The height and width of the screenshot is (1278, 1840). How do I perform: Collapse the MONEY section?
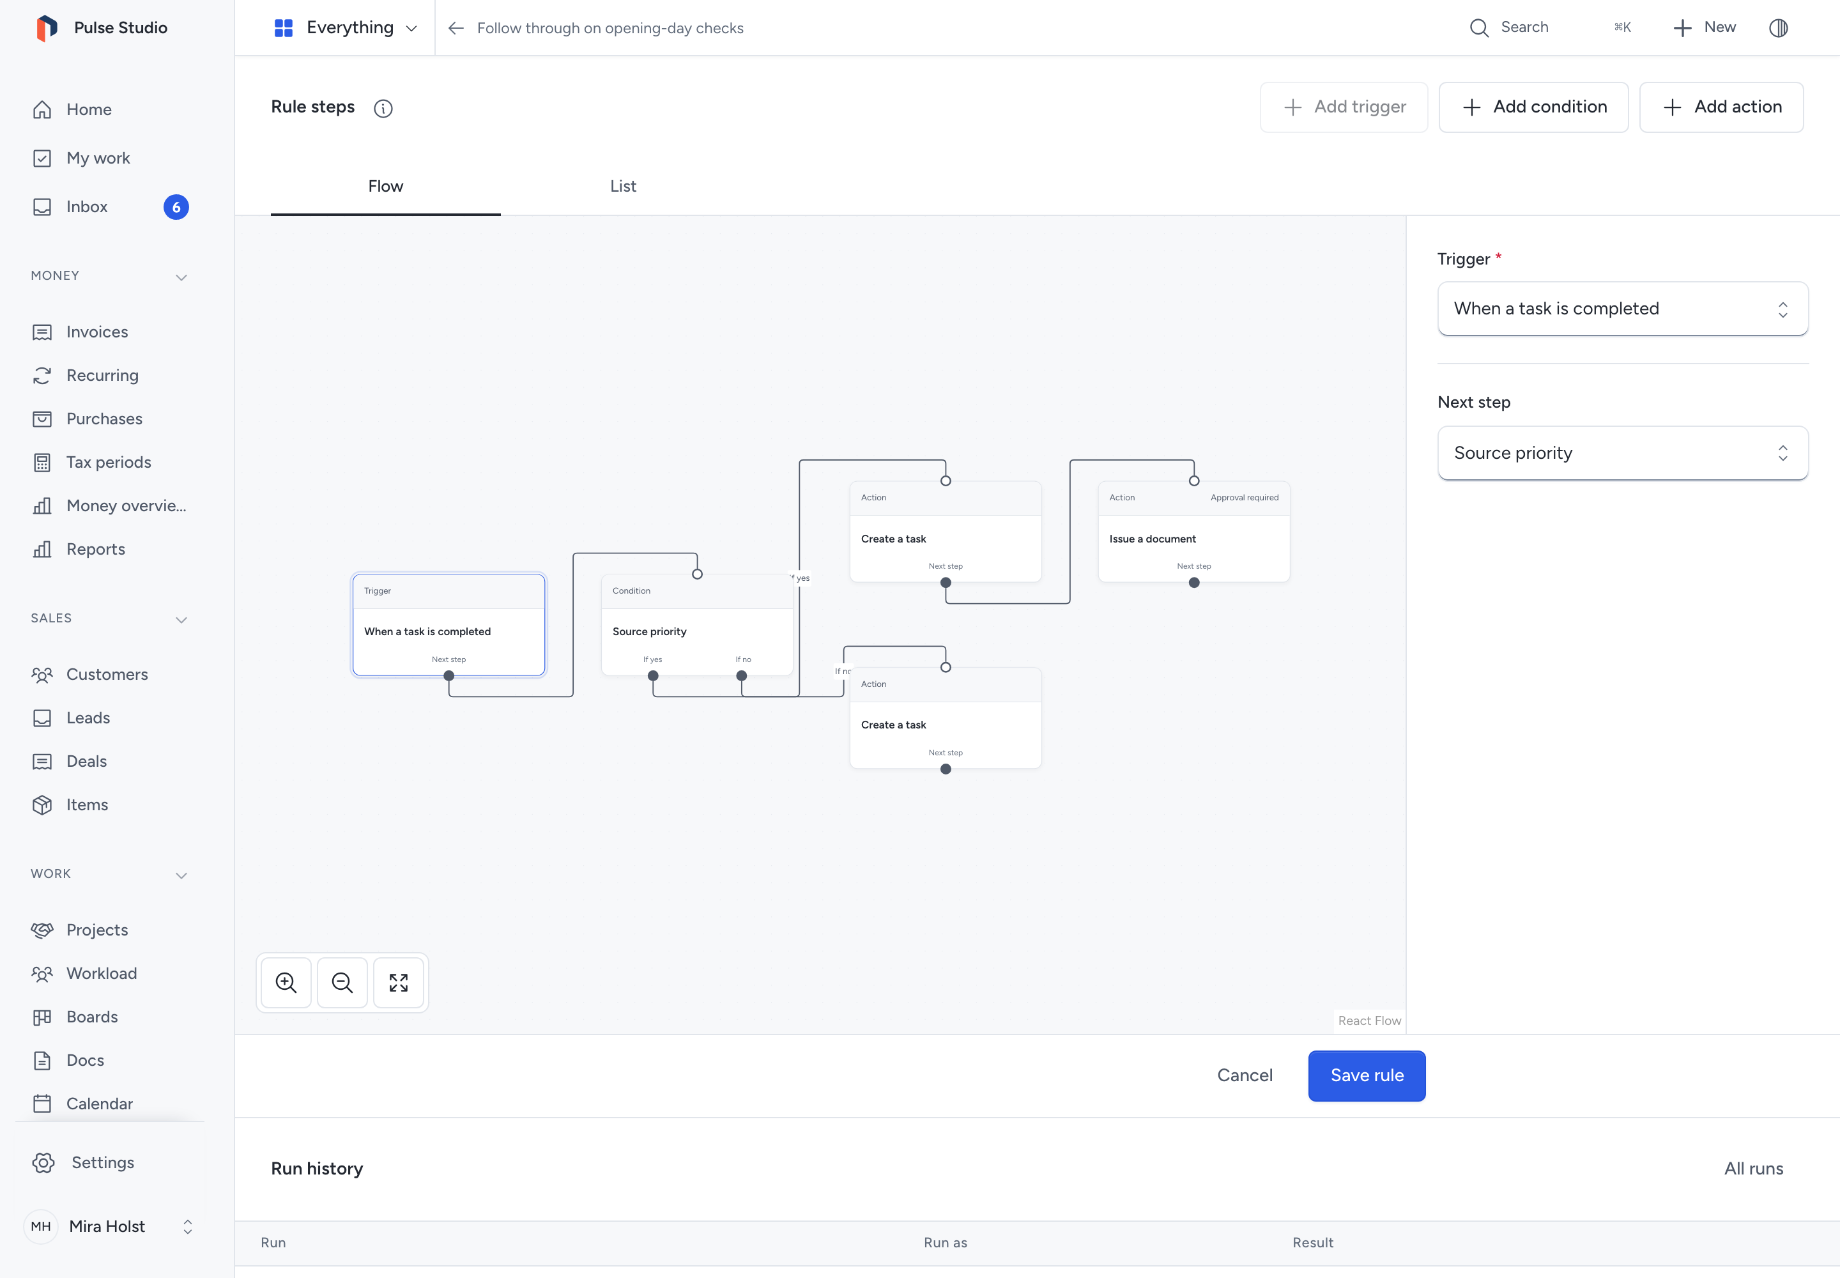pyautogui.click(x=181, y=277)
